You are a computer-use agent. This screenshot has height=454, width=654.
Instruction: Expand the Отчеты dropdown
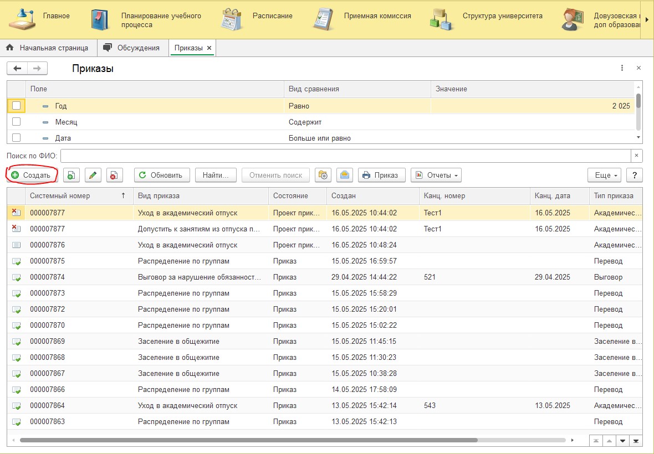coord(436,176)
